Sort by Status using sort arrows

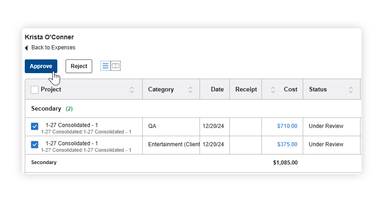click(x=351, y=90)
